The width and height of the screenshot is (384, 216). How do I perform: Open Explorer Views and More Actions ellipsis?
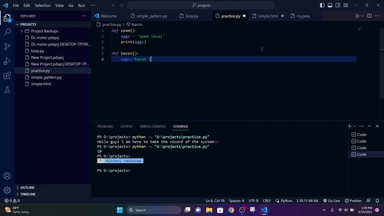coord(84,16)
